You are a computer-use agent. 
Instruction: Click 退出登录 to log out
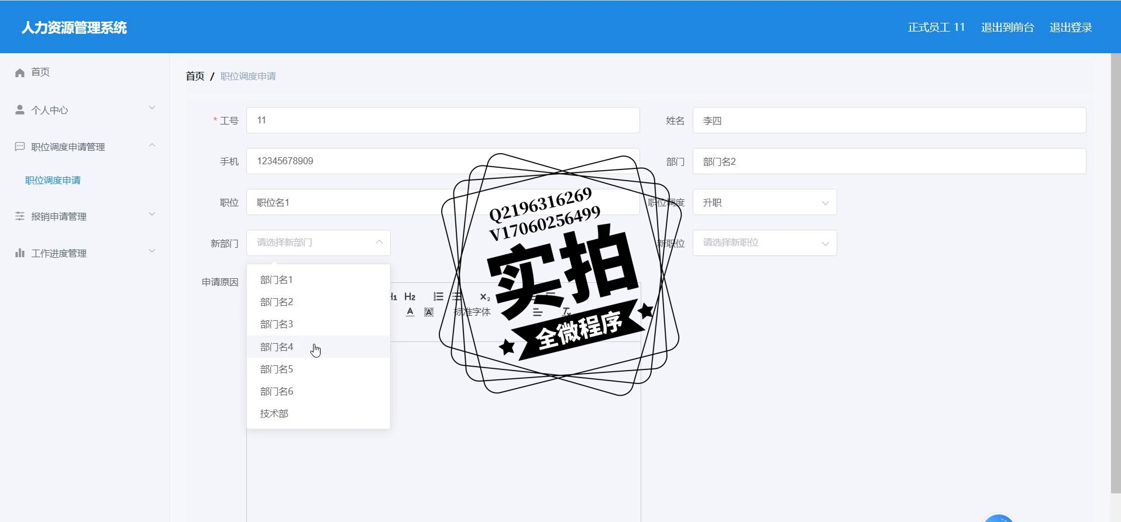click(1071, 27)
